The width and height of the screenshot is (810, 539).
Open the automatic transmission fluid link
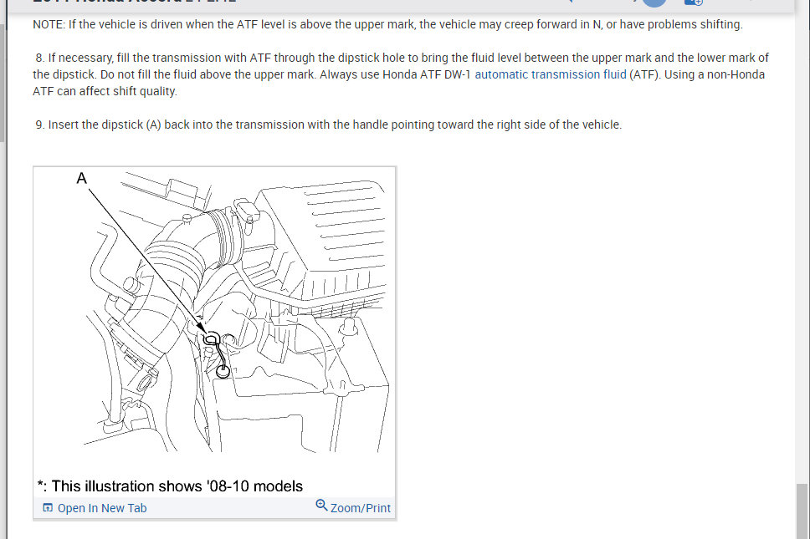[x=550, y=74]
